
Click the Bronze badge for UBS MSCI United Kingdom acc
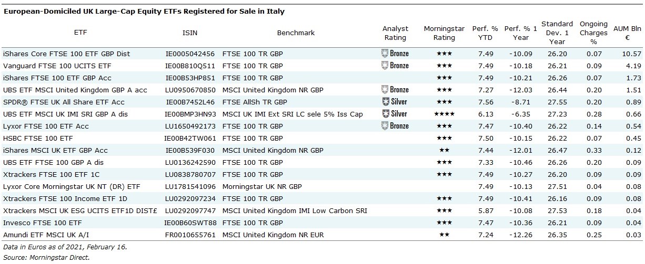pos(395,90)
